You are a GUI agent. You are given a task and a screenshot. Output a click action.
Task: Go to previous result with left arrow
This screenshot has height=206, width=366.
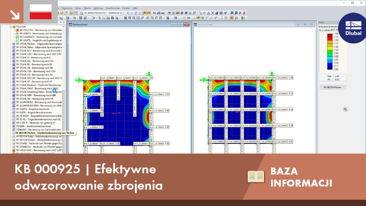(x=128, y=13)
